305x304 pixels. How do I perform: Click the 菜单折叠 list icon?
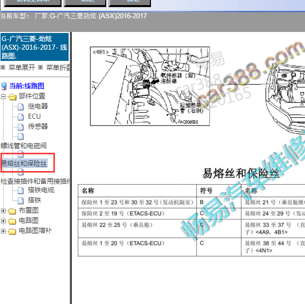tap(40, 67)
